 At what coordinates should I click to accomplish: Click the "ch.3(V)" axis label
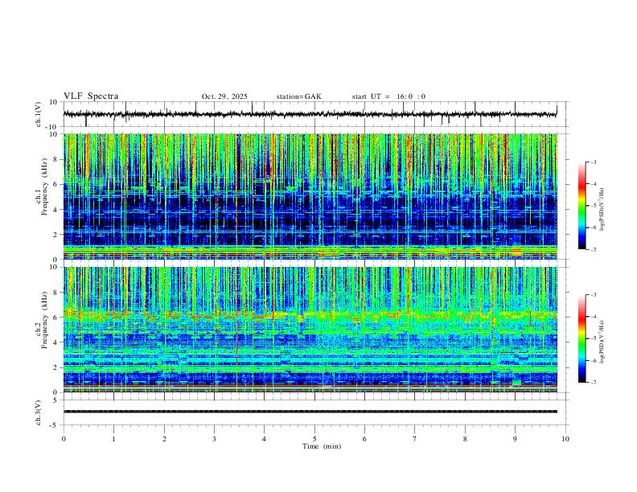[39, 412]
